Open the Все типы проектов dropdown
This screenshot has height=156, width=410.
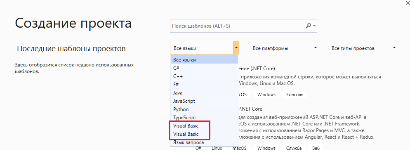363,48
